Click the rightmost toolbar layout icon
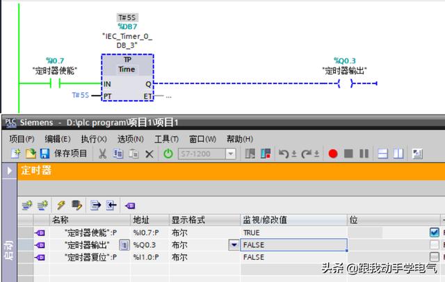Image resolution: width=445 pixels, height=282 pixels. [417, 154]
